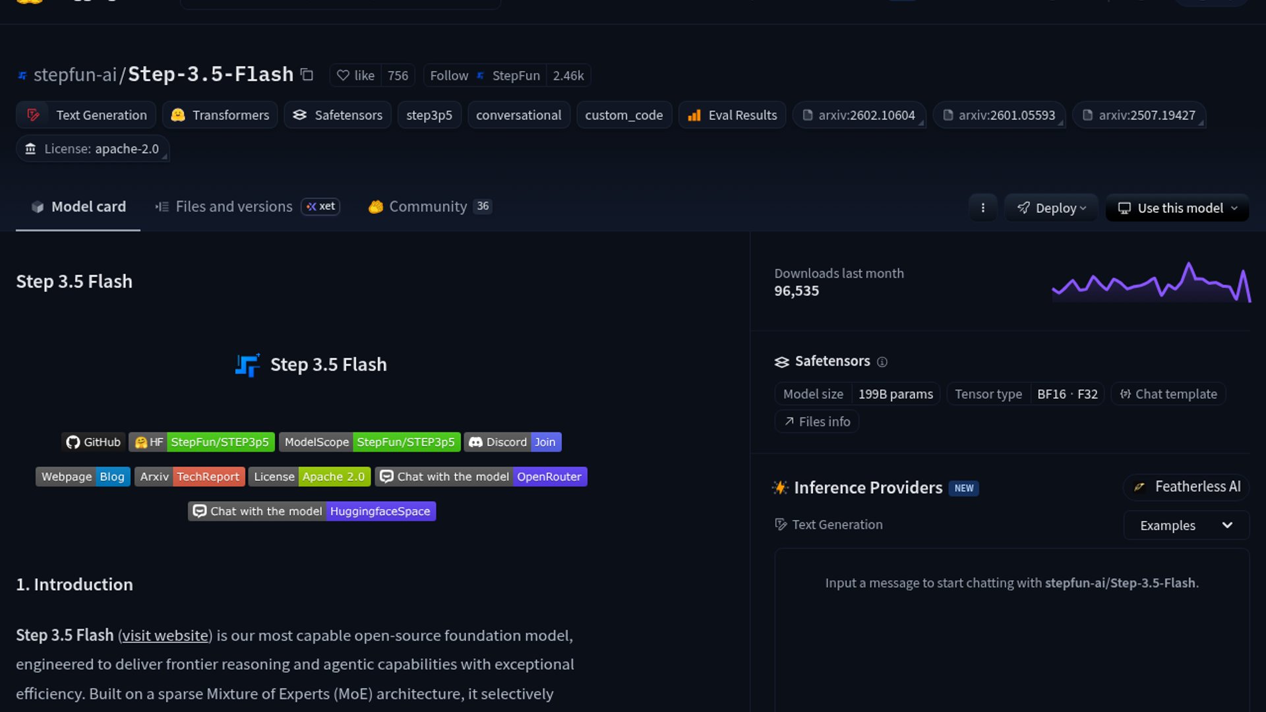
Task: Click the heart like button
Action: [355, 76]
